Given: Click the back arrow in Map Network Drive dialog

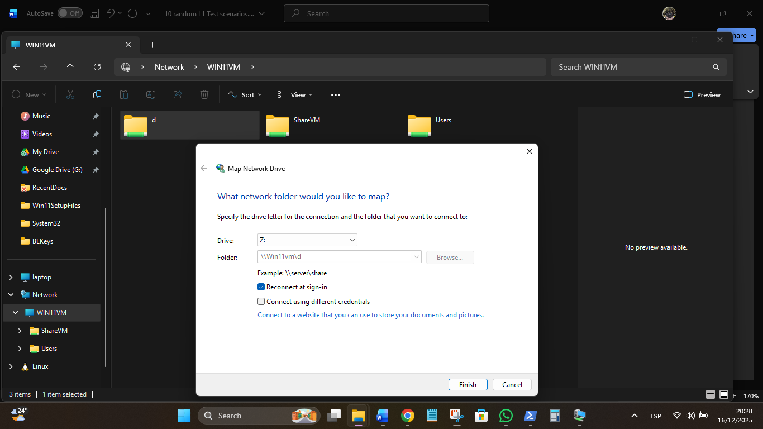Looking at the screenshot, I should coord(204,168).
